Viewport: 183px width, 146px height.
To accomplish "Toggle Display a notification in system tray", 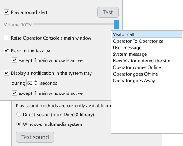I will coord(7,73).
